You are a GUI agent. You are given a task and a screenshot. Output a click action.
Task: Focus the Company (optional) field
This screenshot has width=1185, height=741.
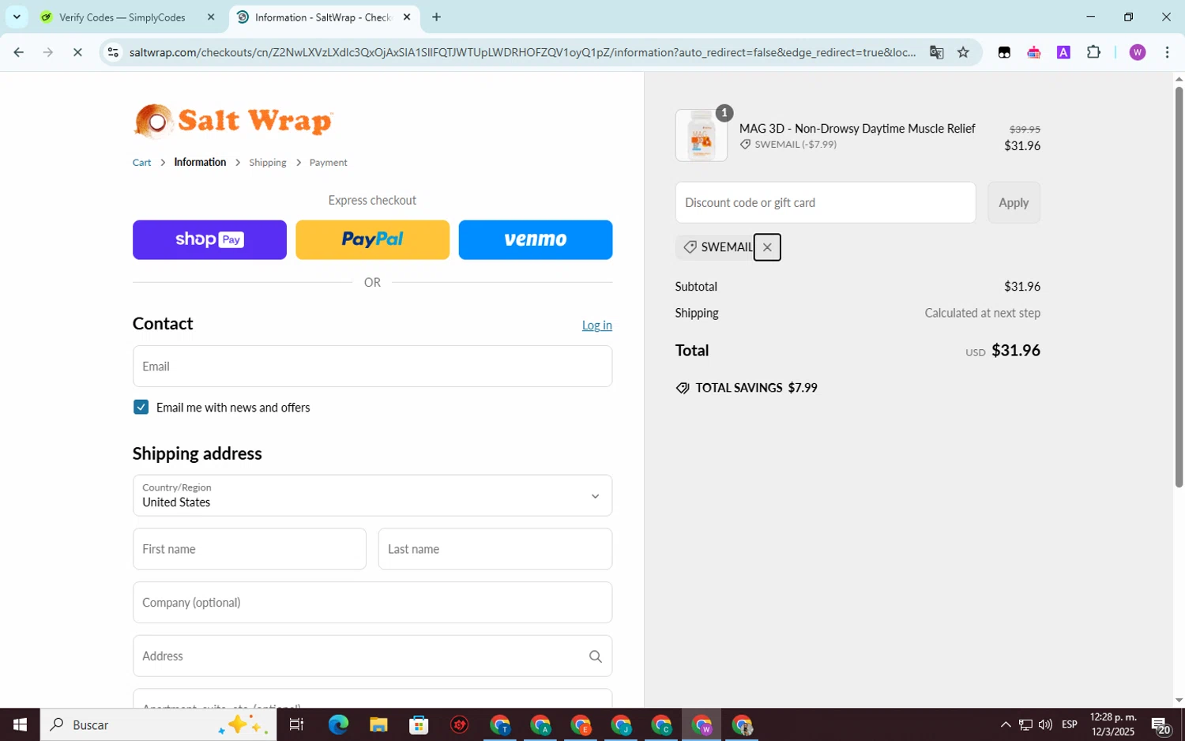(x=372, y=602)
